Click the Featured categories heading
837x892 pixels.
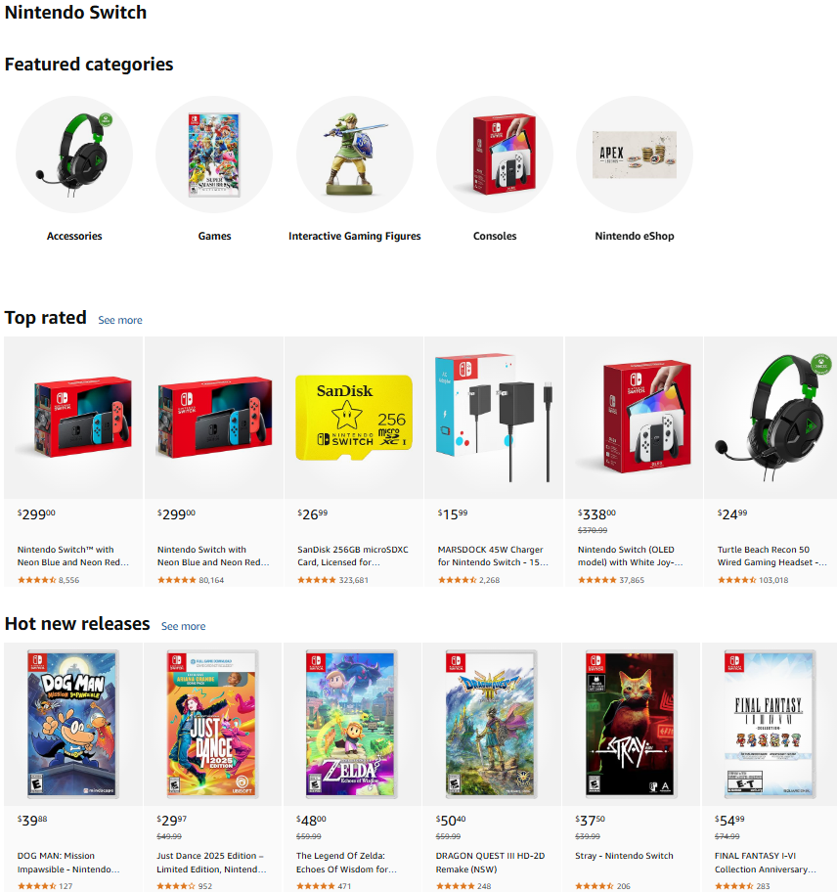point(88,64)
